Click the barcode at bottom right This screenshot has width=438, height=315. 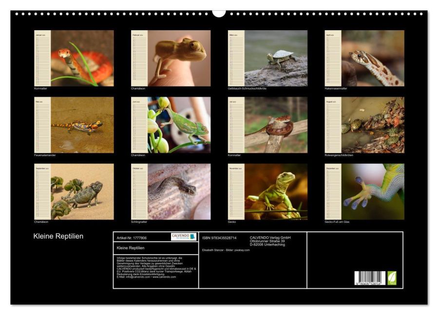[369, 278]
